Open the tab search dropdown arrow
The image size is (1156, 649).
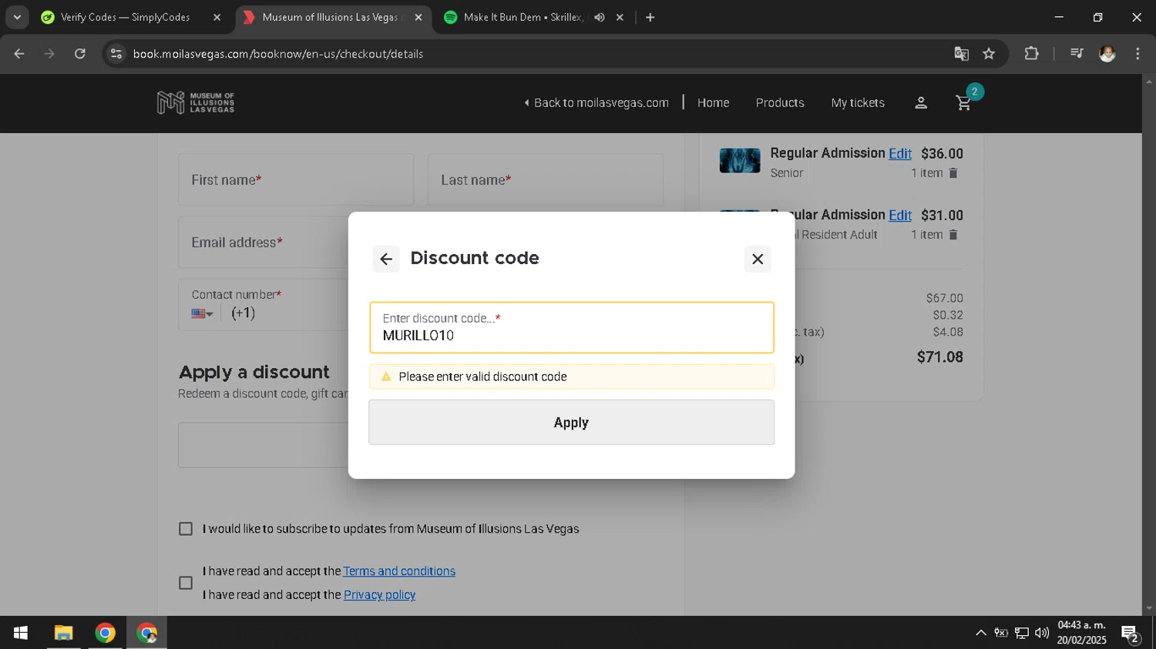[17, 17]
